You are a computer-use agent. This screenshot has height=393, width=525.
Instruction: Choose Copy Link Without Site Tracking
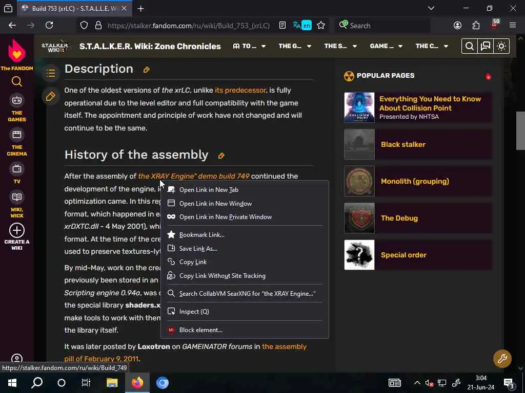click(x=245, y=276)
